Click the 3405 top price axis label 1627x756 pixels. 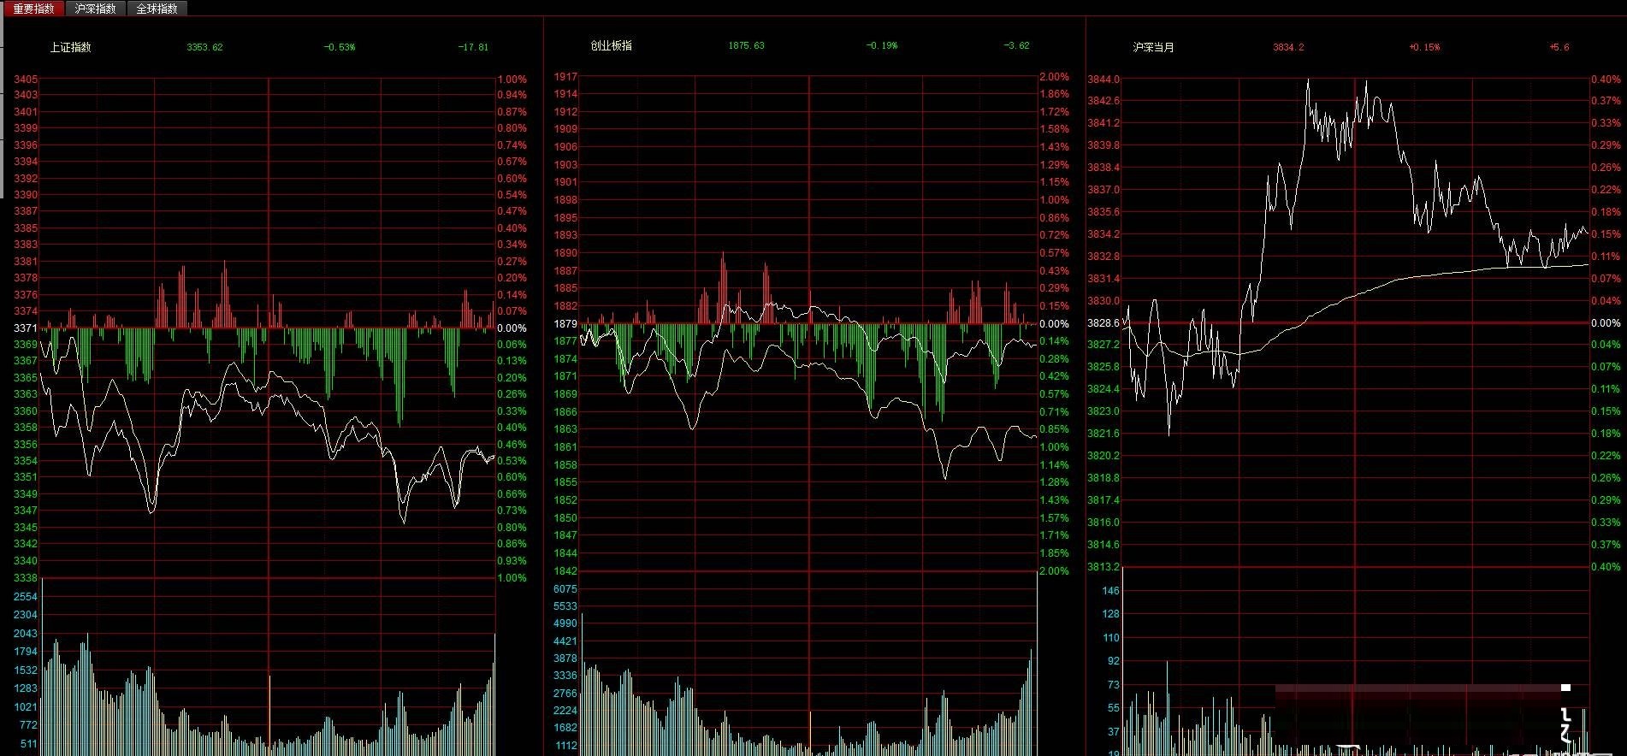[26, 80]
